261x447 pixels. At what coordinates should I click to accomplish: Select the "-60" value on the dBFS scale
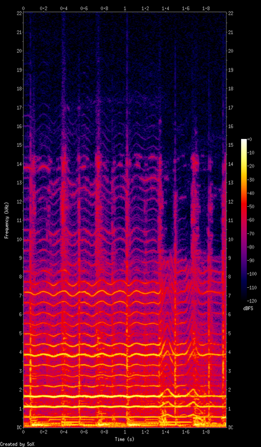251,220
